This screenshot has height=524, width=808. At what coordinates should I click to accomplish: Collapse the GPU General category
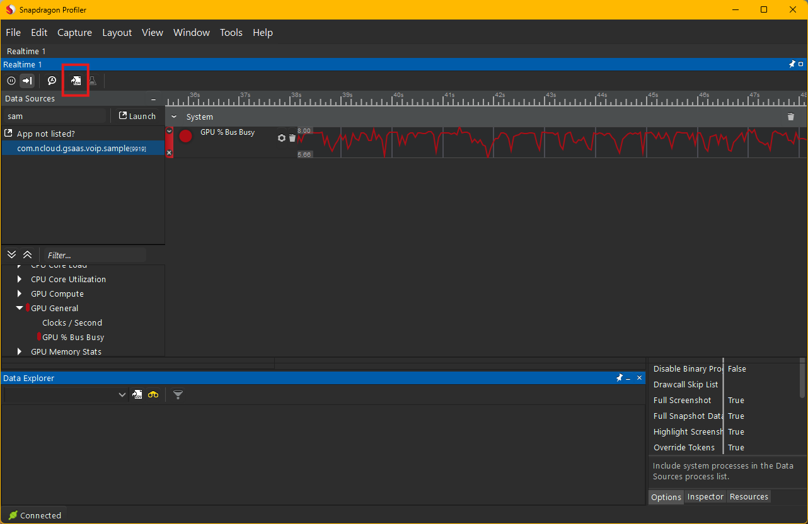point(20,308)
